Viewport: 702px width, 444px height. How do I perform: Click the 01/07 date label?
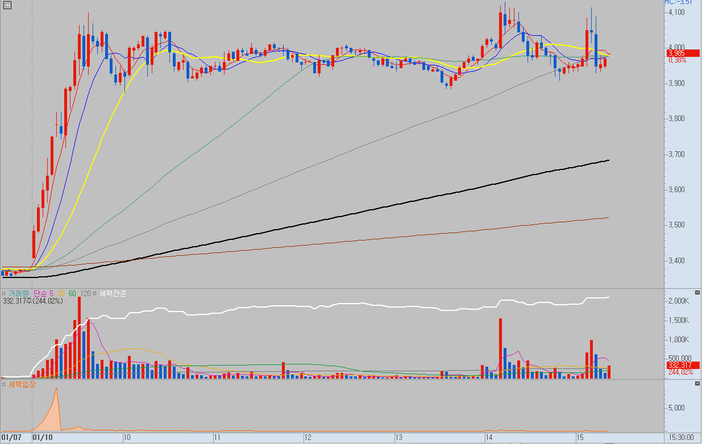(x=12, y=438)
